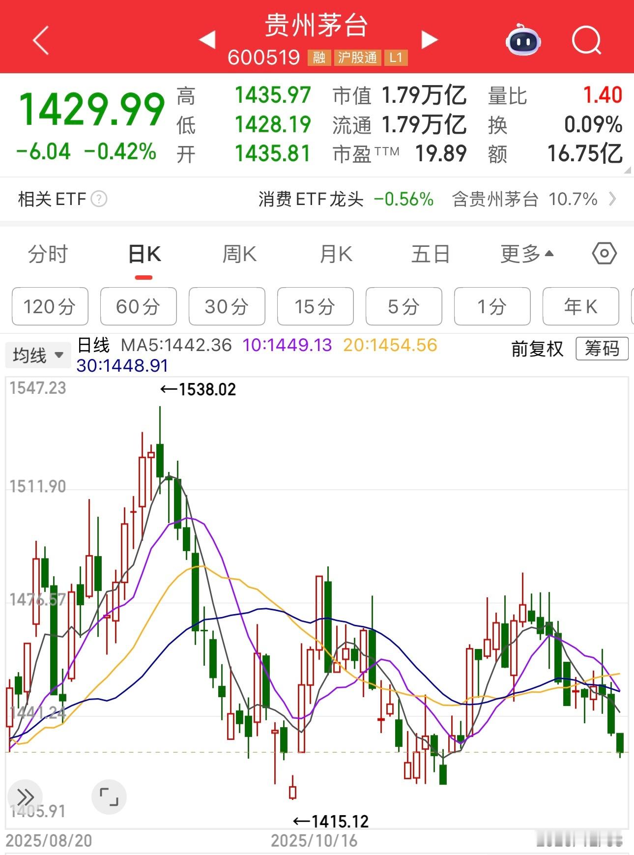Screen dimensions: 634x855
Task: Tap the L1 level badge
Action: tap(396, 58)
